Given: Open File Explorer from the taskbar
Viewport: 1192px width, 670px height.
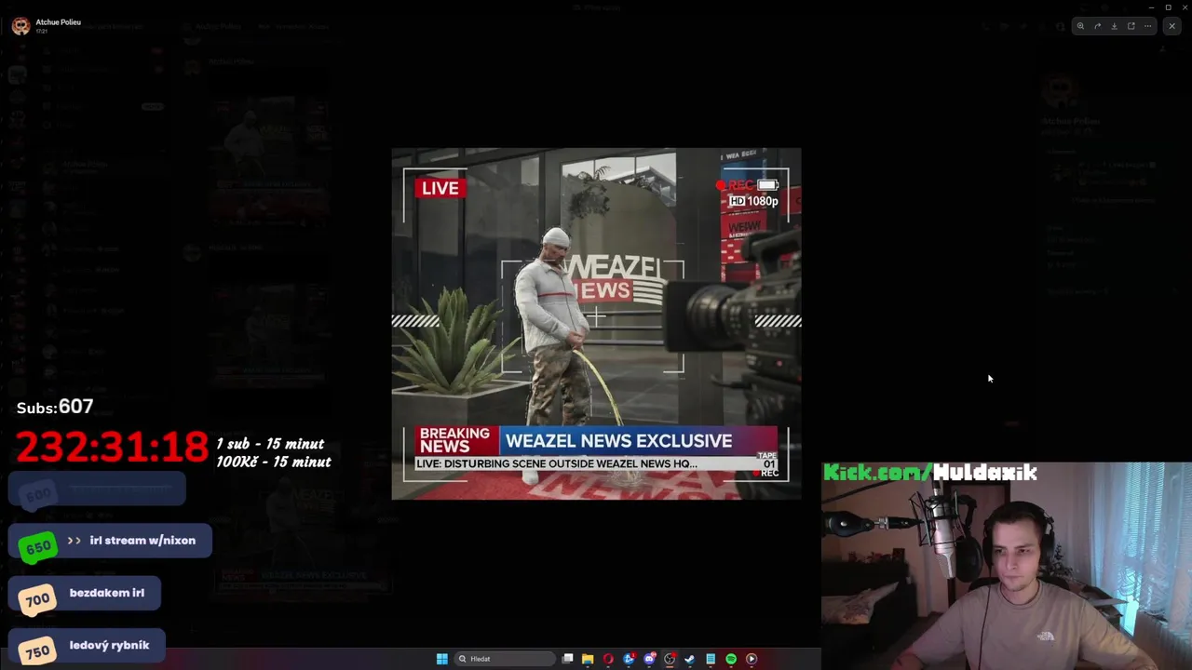Looking at the screenshot, I should (588, 659).
